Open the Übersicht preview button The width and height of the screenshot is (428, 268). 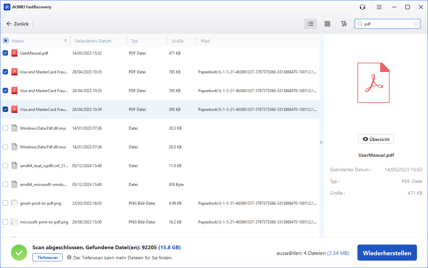376,139
